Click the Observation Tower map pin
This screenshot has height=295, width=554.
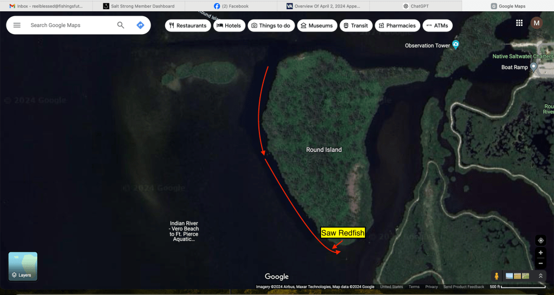tap(455, 45)
